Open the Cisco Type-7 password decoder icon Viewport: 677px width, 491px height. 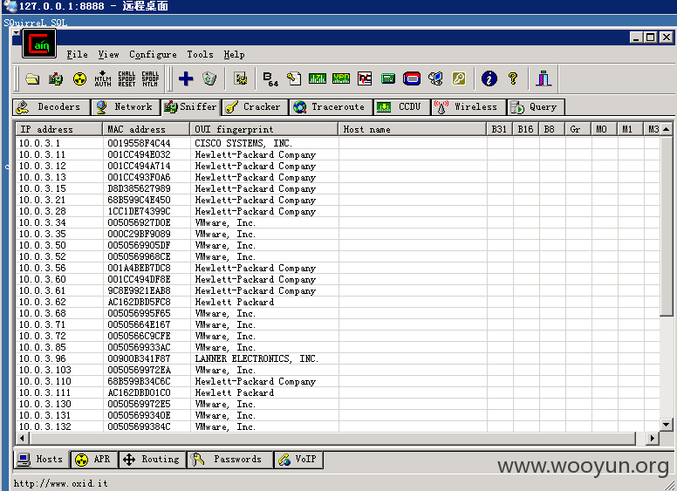coord(318,79)
